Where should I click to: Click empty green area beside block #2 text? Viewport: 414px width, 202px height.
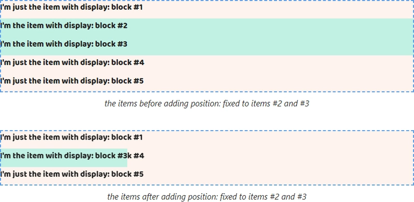(269, 26)
